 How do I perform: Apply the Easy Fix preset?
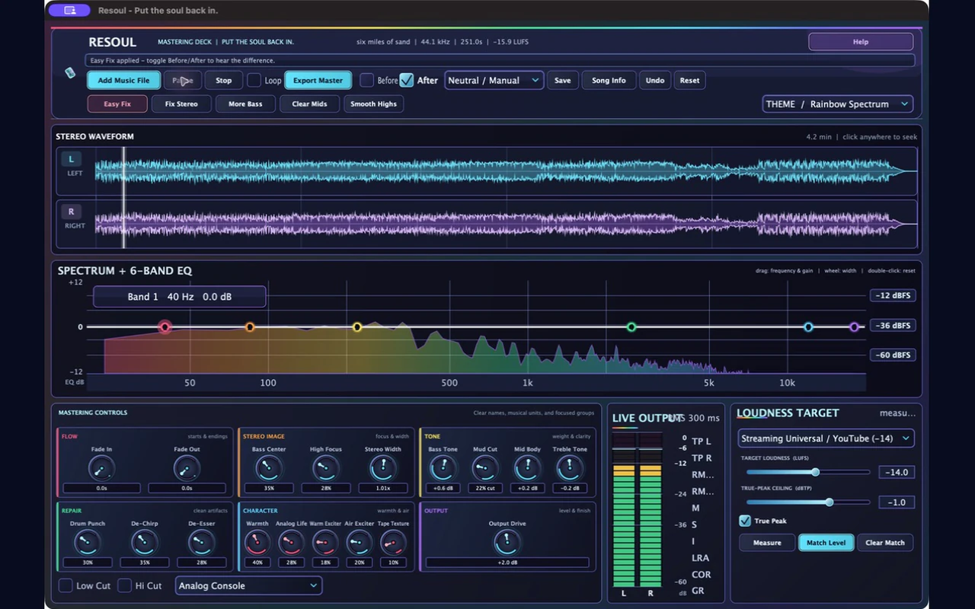117,104
